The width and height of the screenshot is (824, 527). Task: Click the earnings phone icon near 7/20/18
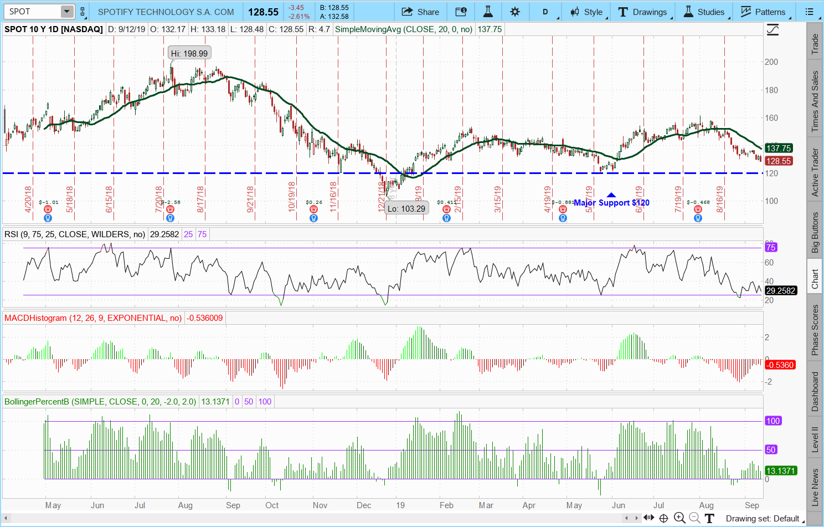tap(170, 209)
